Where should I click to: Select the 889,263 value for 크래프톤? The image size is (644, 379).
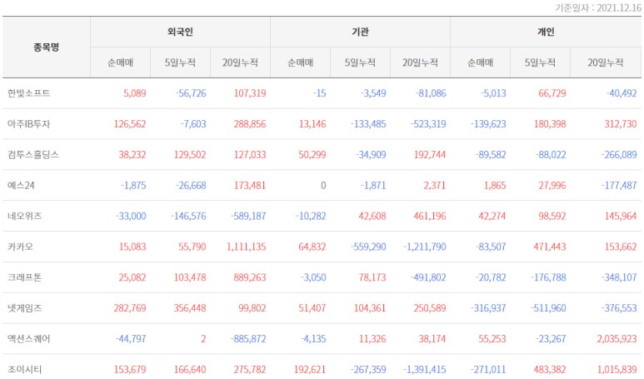pyautogui.click(x=250, y=277)
